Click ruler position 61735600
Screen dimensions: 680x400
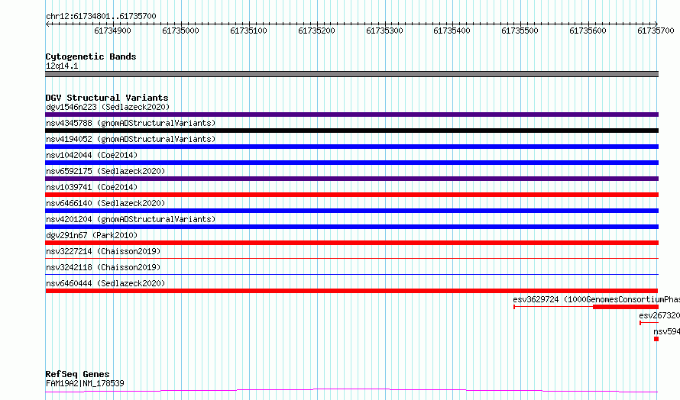(588, 31)
